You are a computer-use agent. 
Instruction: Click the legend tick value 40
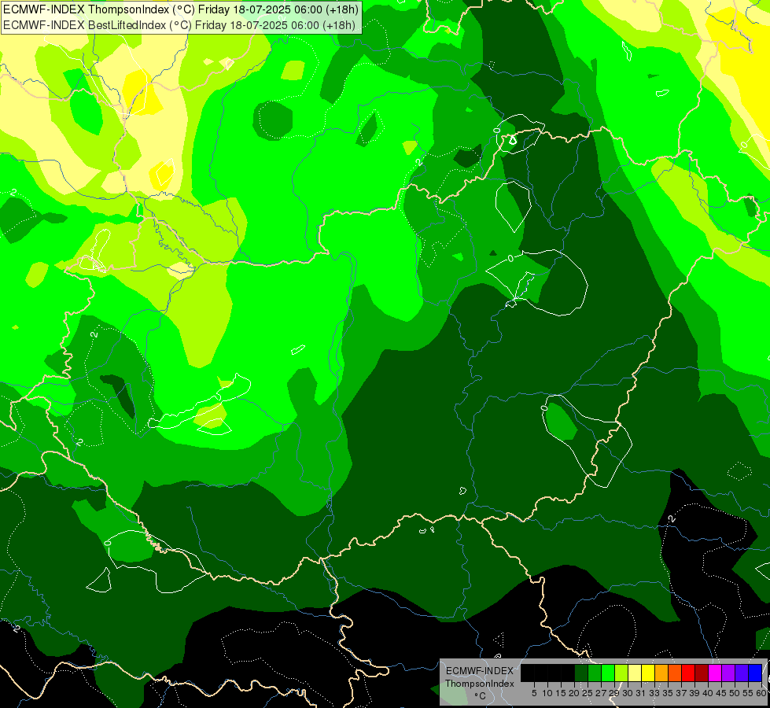tap(708, 693)
